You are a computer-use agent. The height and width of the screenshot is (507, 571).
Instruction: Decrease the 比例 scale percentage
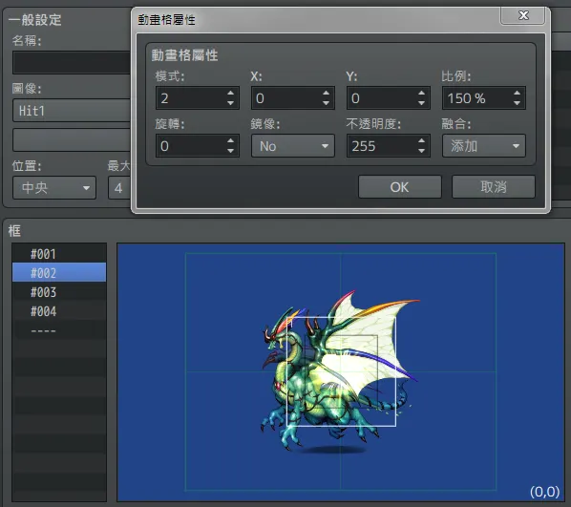tap(517, 103)
